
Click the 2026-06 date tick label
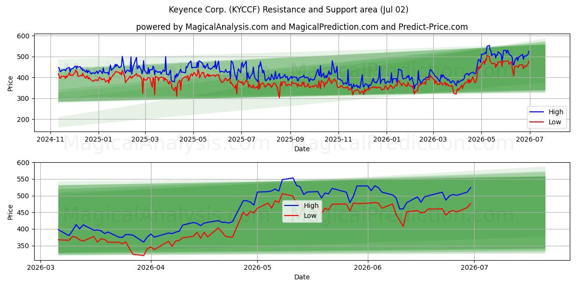click(x=368, y=267)
